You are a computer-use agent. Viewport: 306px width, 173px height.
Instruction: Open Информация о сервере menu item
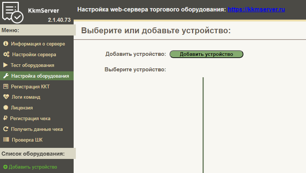37,44
